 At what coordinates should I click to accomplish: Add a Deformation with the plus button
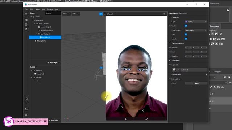pos(206,75)
